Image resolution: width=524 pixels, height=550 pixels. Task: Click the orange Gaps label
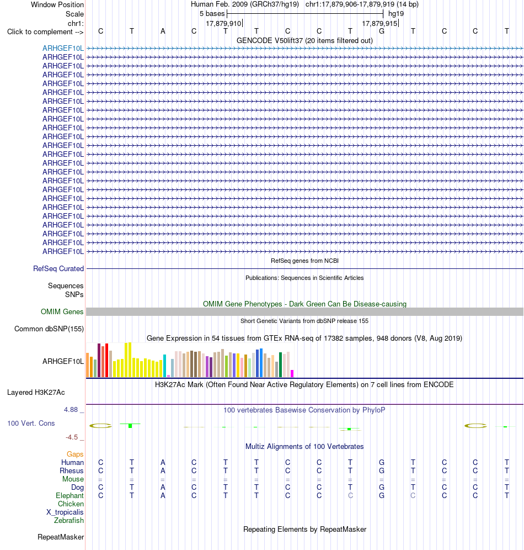[x=75, y=454]
